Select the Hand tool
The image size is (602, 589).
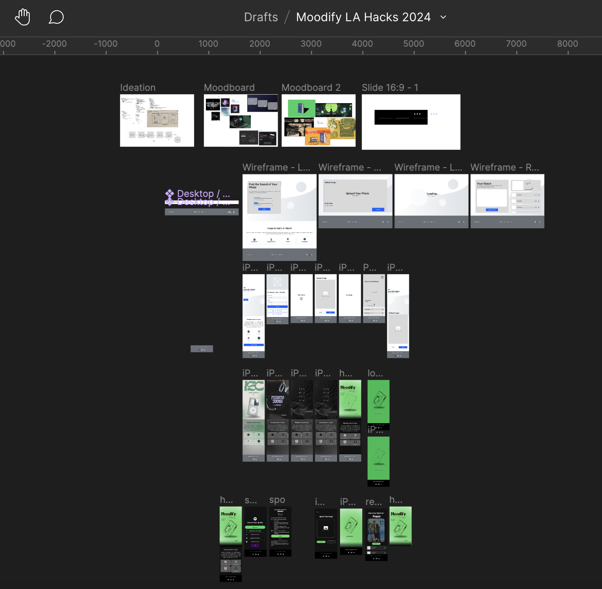(x=23, y=17)
